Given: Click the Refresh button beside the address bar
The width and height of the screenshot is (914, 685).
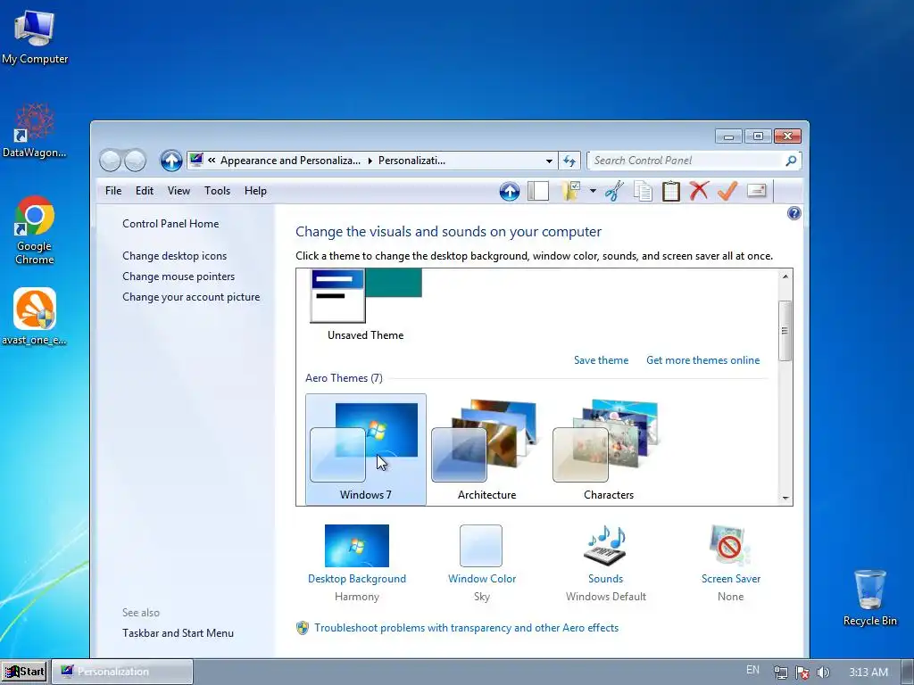Looking at the screenshot, I should click(x=569, y=161).
